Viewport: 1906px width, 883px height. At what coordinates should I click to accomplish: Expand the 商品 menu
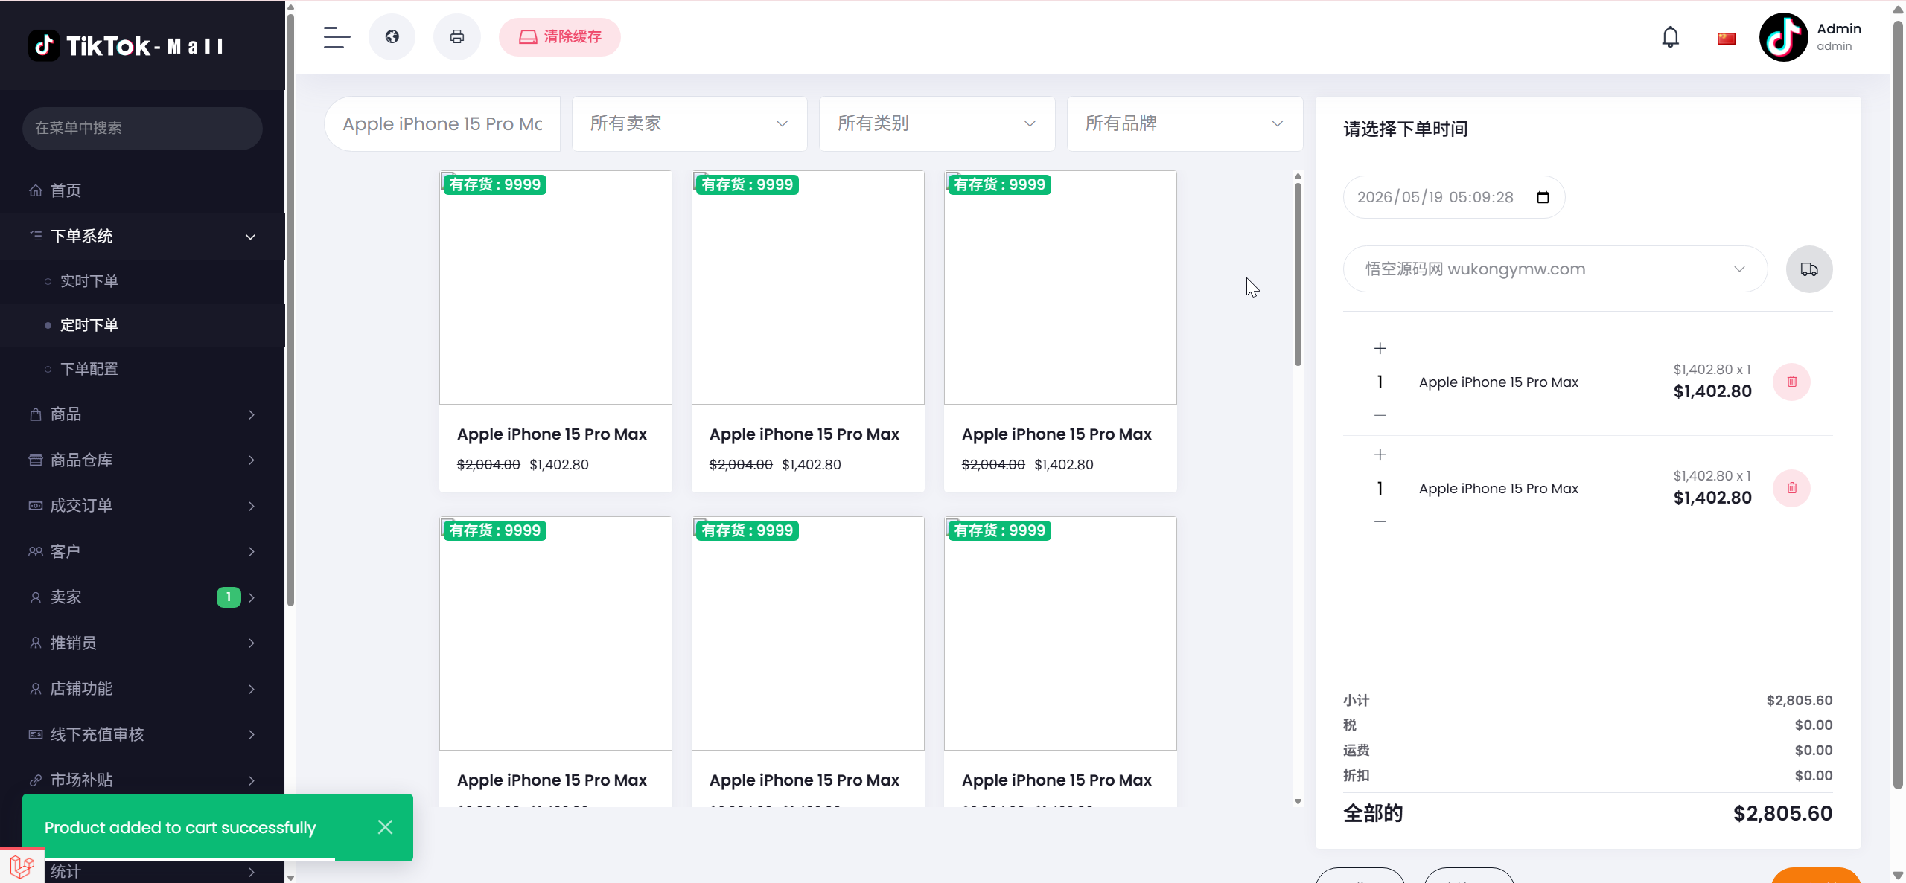[x=142, y=414]
